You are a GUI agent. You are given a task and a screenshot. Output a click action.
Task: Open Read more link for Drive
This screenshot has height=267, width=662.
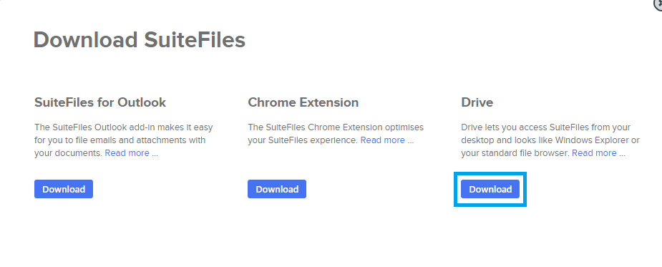[x=599, y=153]
